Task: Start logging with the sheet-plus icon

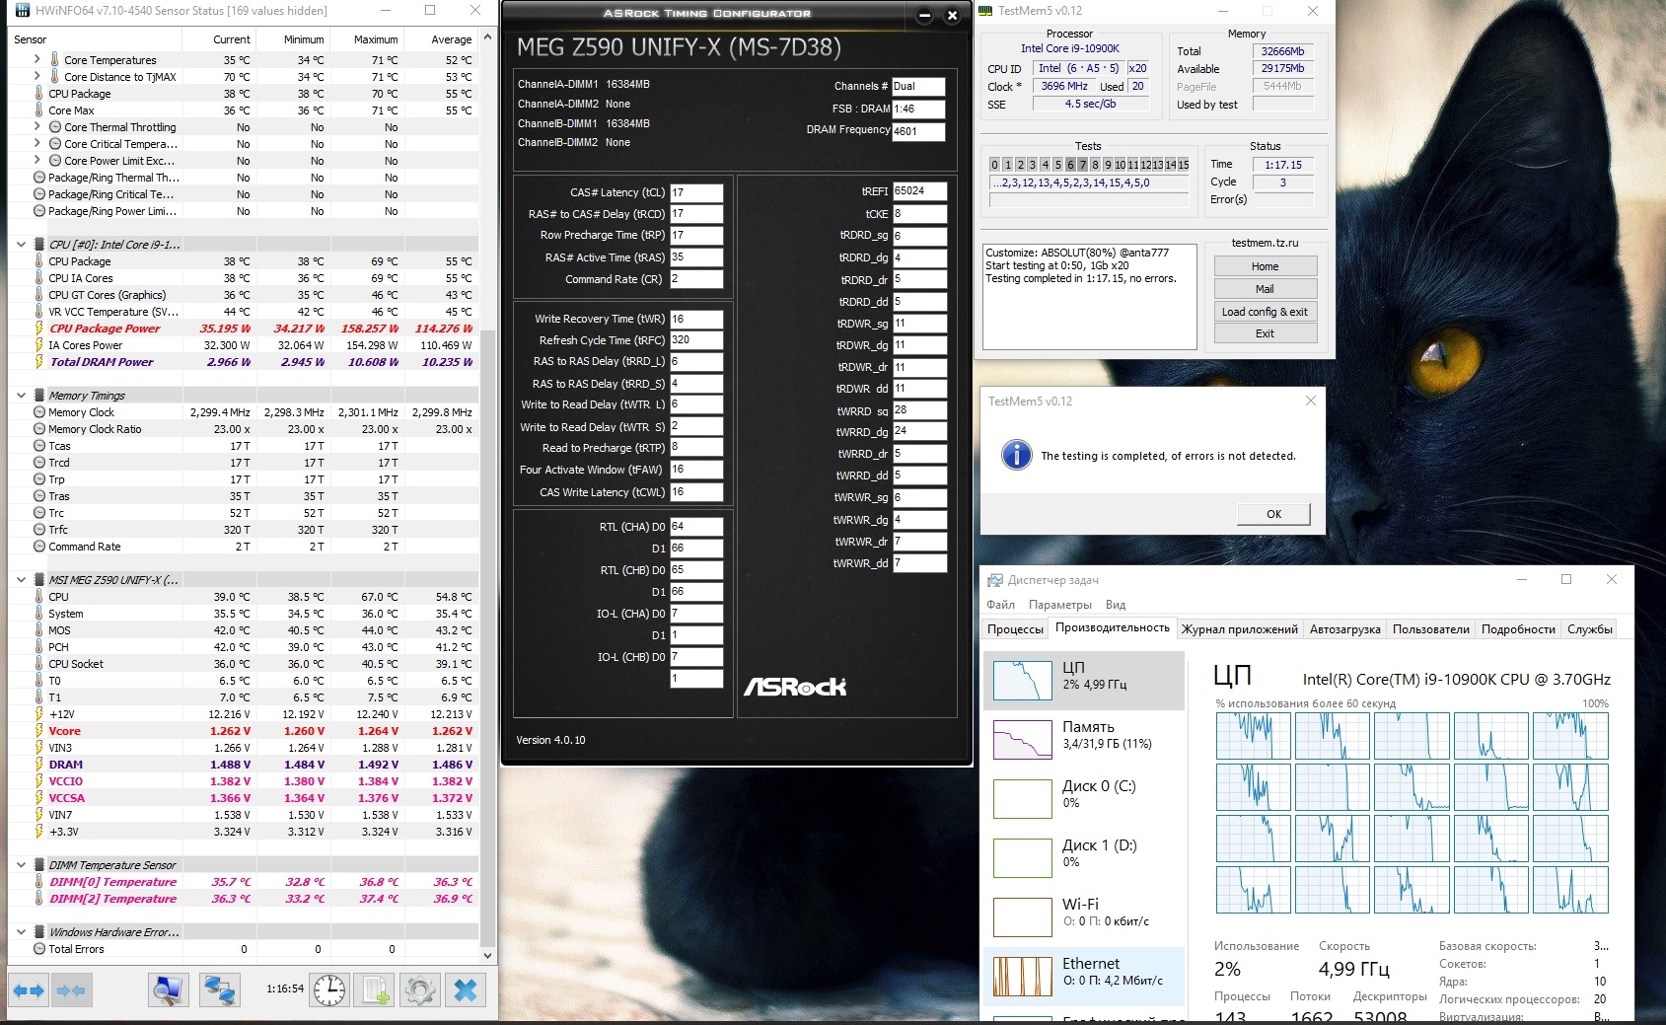Action: coord(375,989)
